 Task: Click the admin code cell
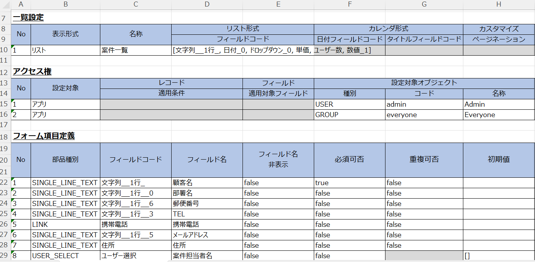[424, 104]
